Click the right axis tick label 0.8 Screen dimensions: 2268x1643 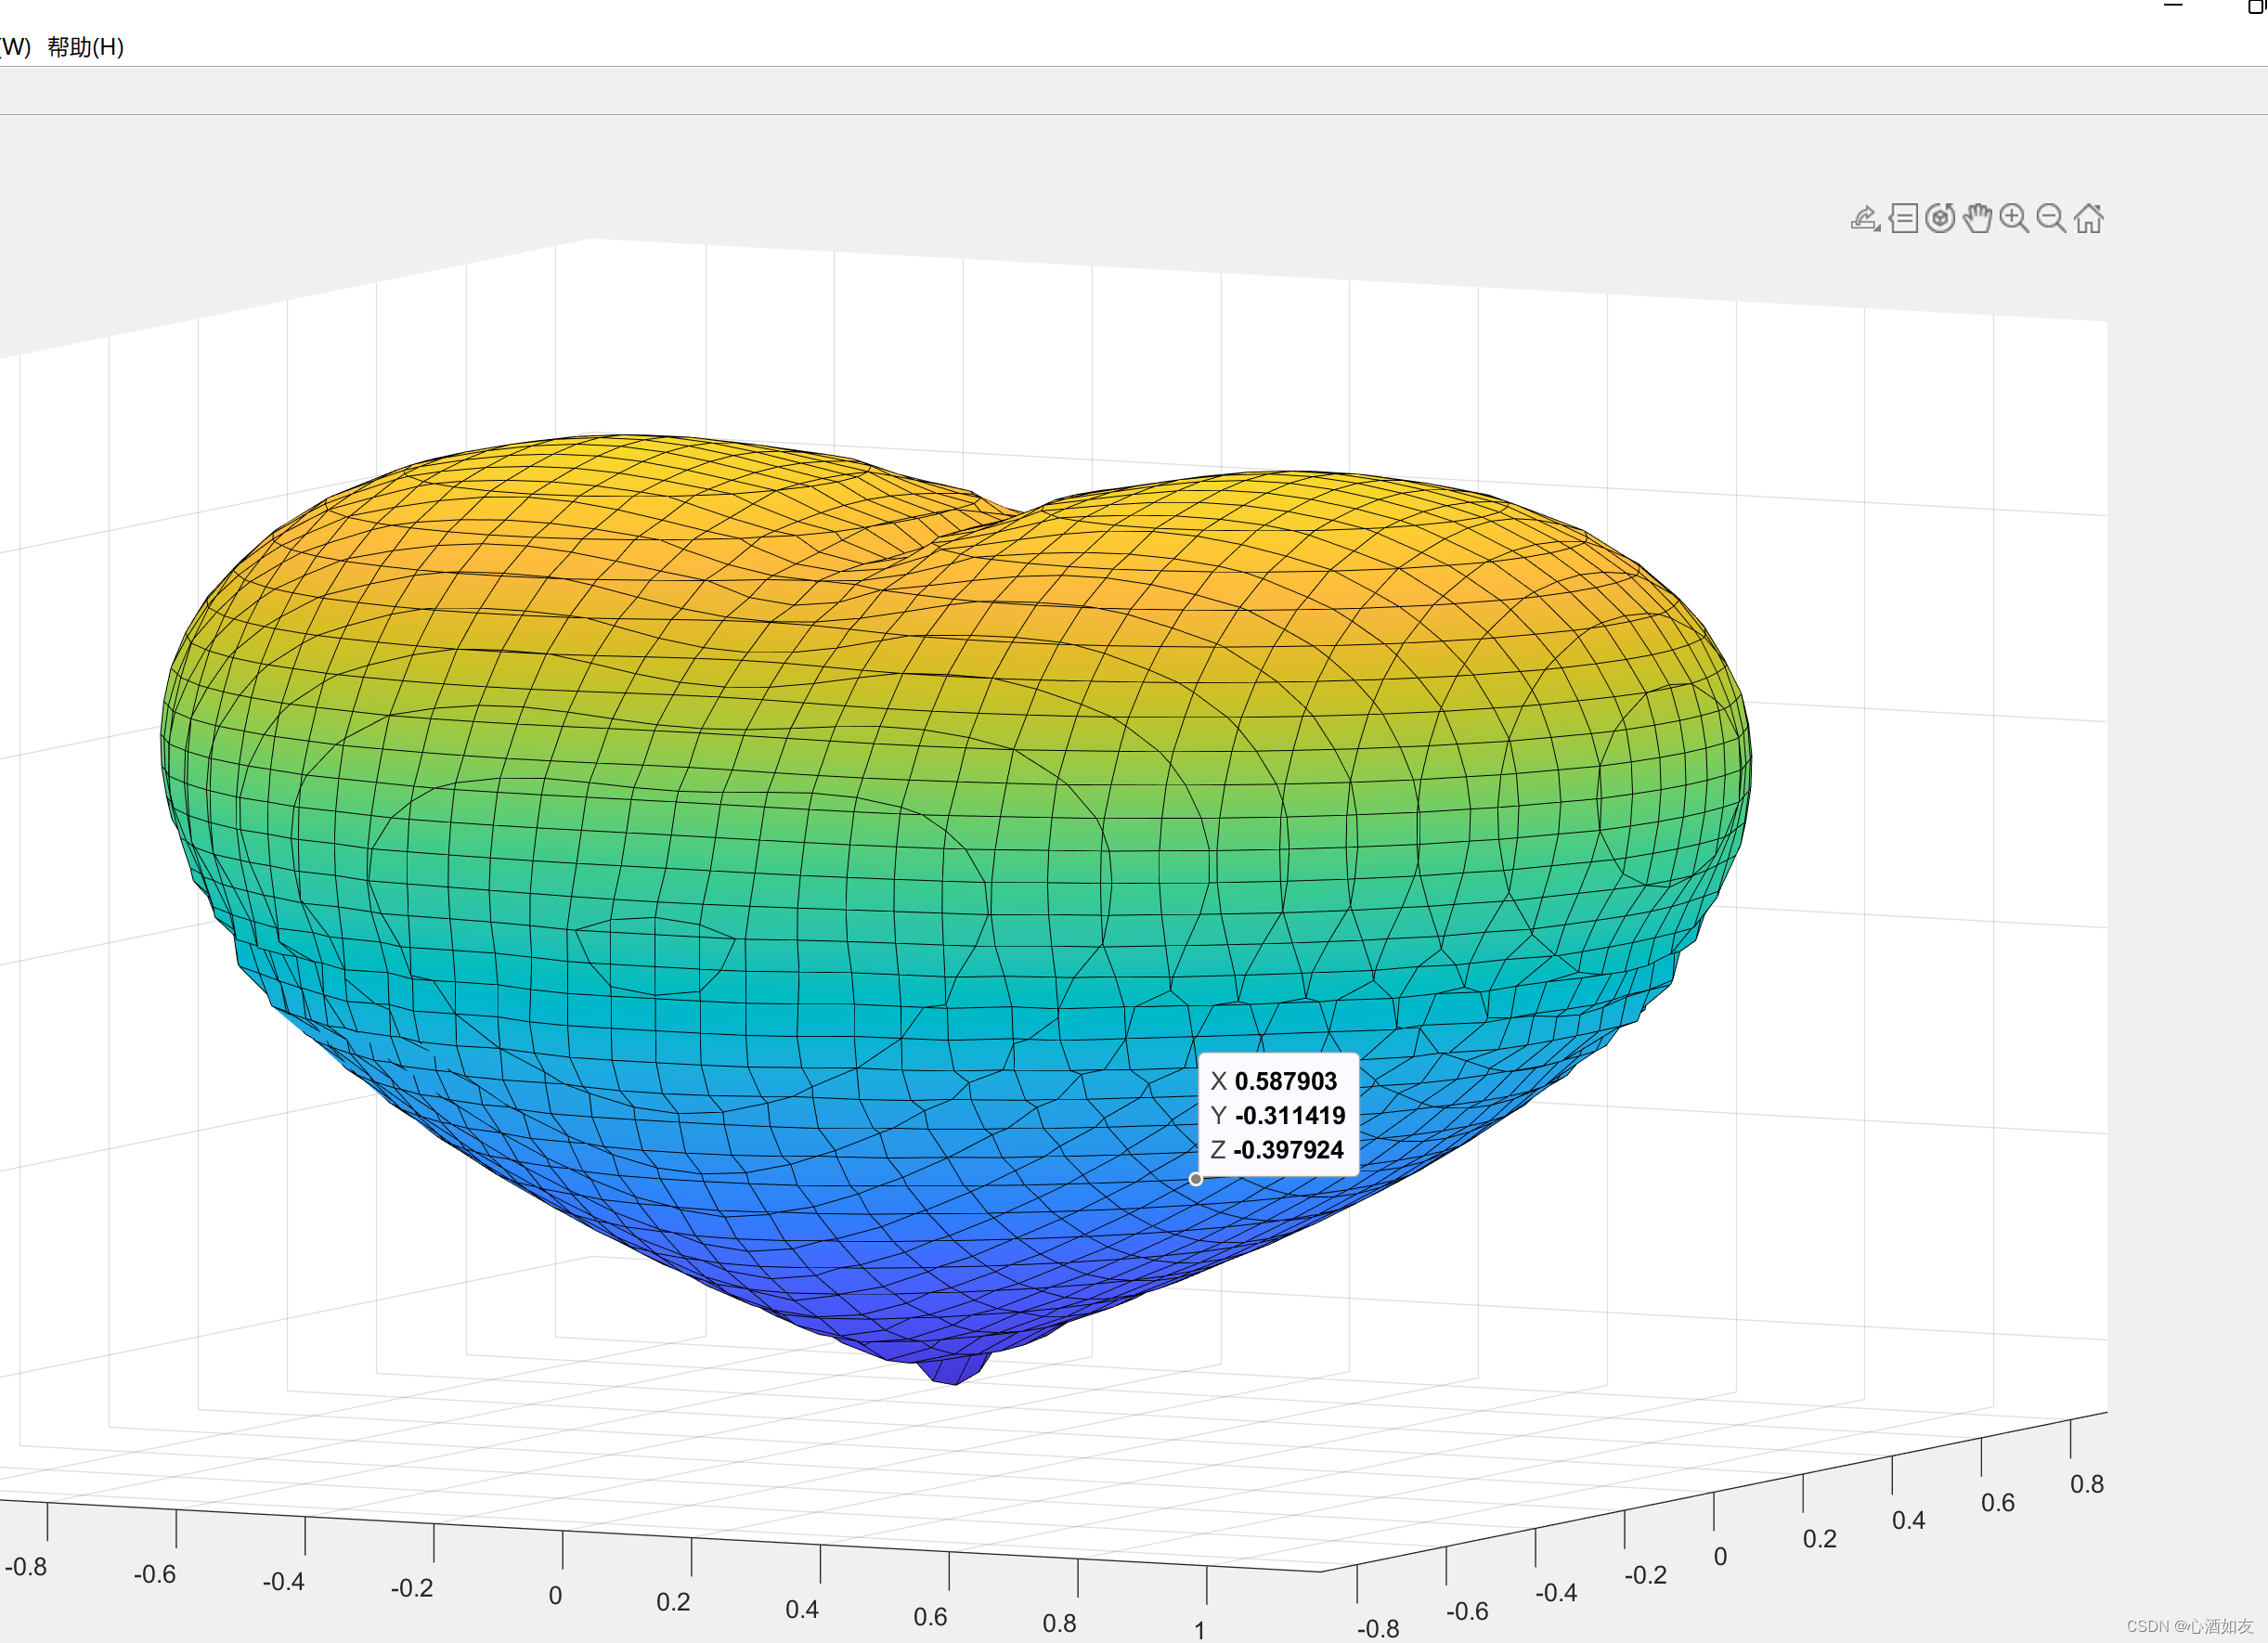[2087, 1484]
